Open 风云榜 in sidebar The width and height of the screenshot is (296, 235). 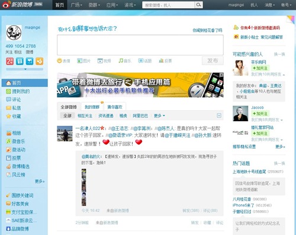tap(15, 174)
